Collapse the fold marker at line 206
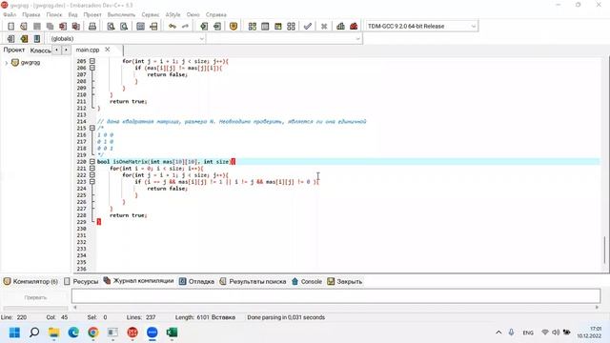This screenshot has height=343, width=610. [x=92, y=68]
